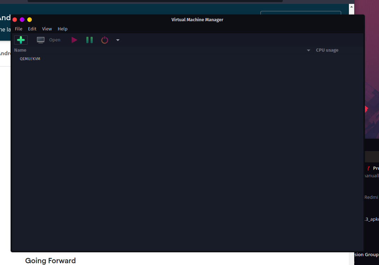This screenshot has height=265, width=379.
Task: Shut down the virtual machine with power icon
Action: coord(104,40)
